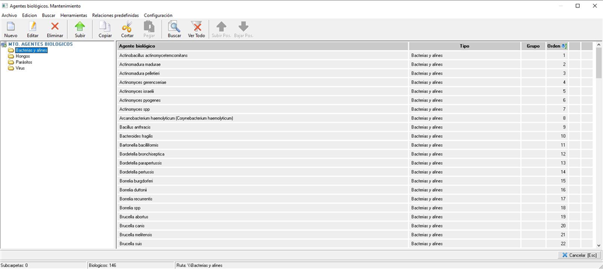The width and height of the screenshot is (603, 269).
Task: Open the Relaciones predefinidas menu
Action: pyautogui.click(x=115, y=15)
